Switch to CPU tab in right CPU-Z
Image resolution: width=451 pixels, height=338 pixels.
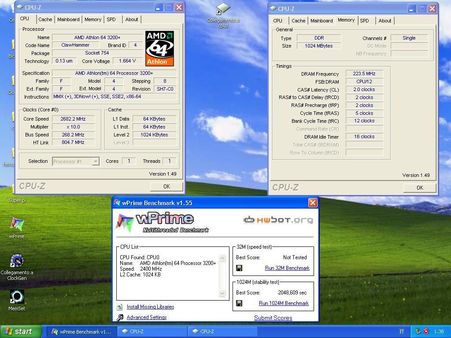(277, 21)
